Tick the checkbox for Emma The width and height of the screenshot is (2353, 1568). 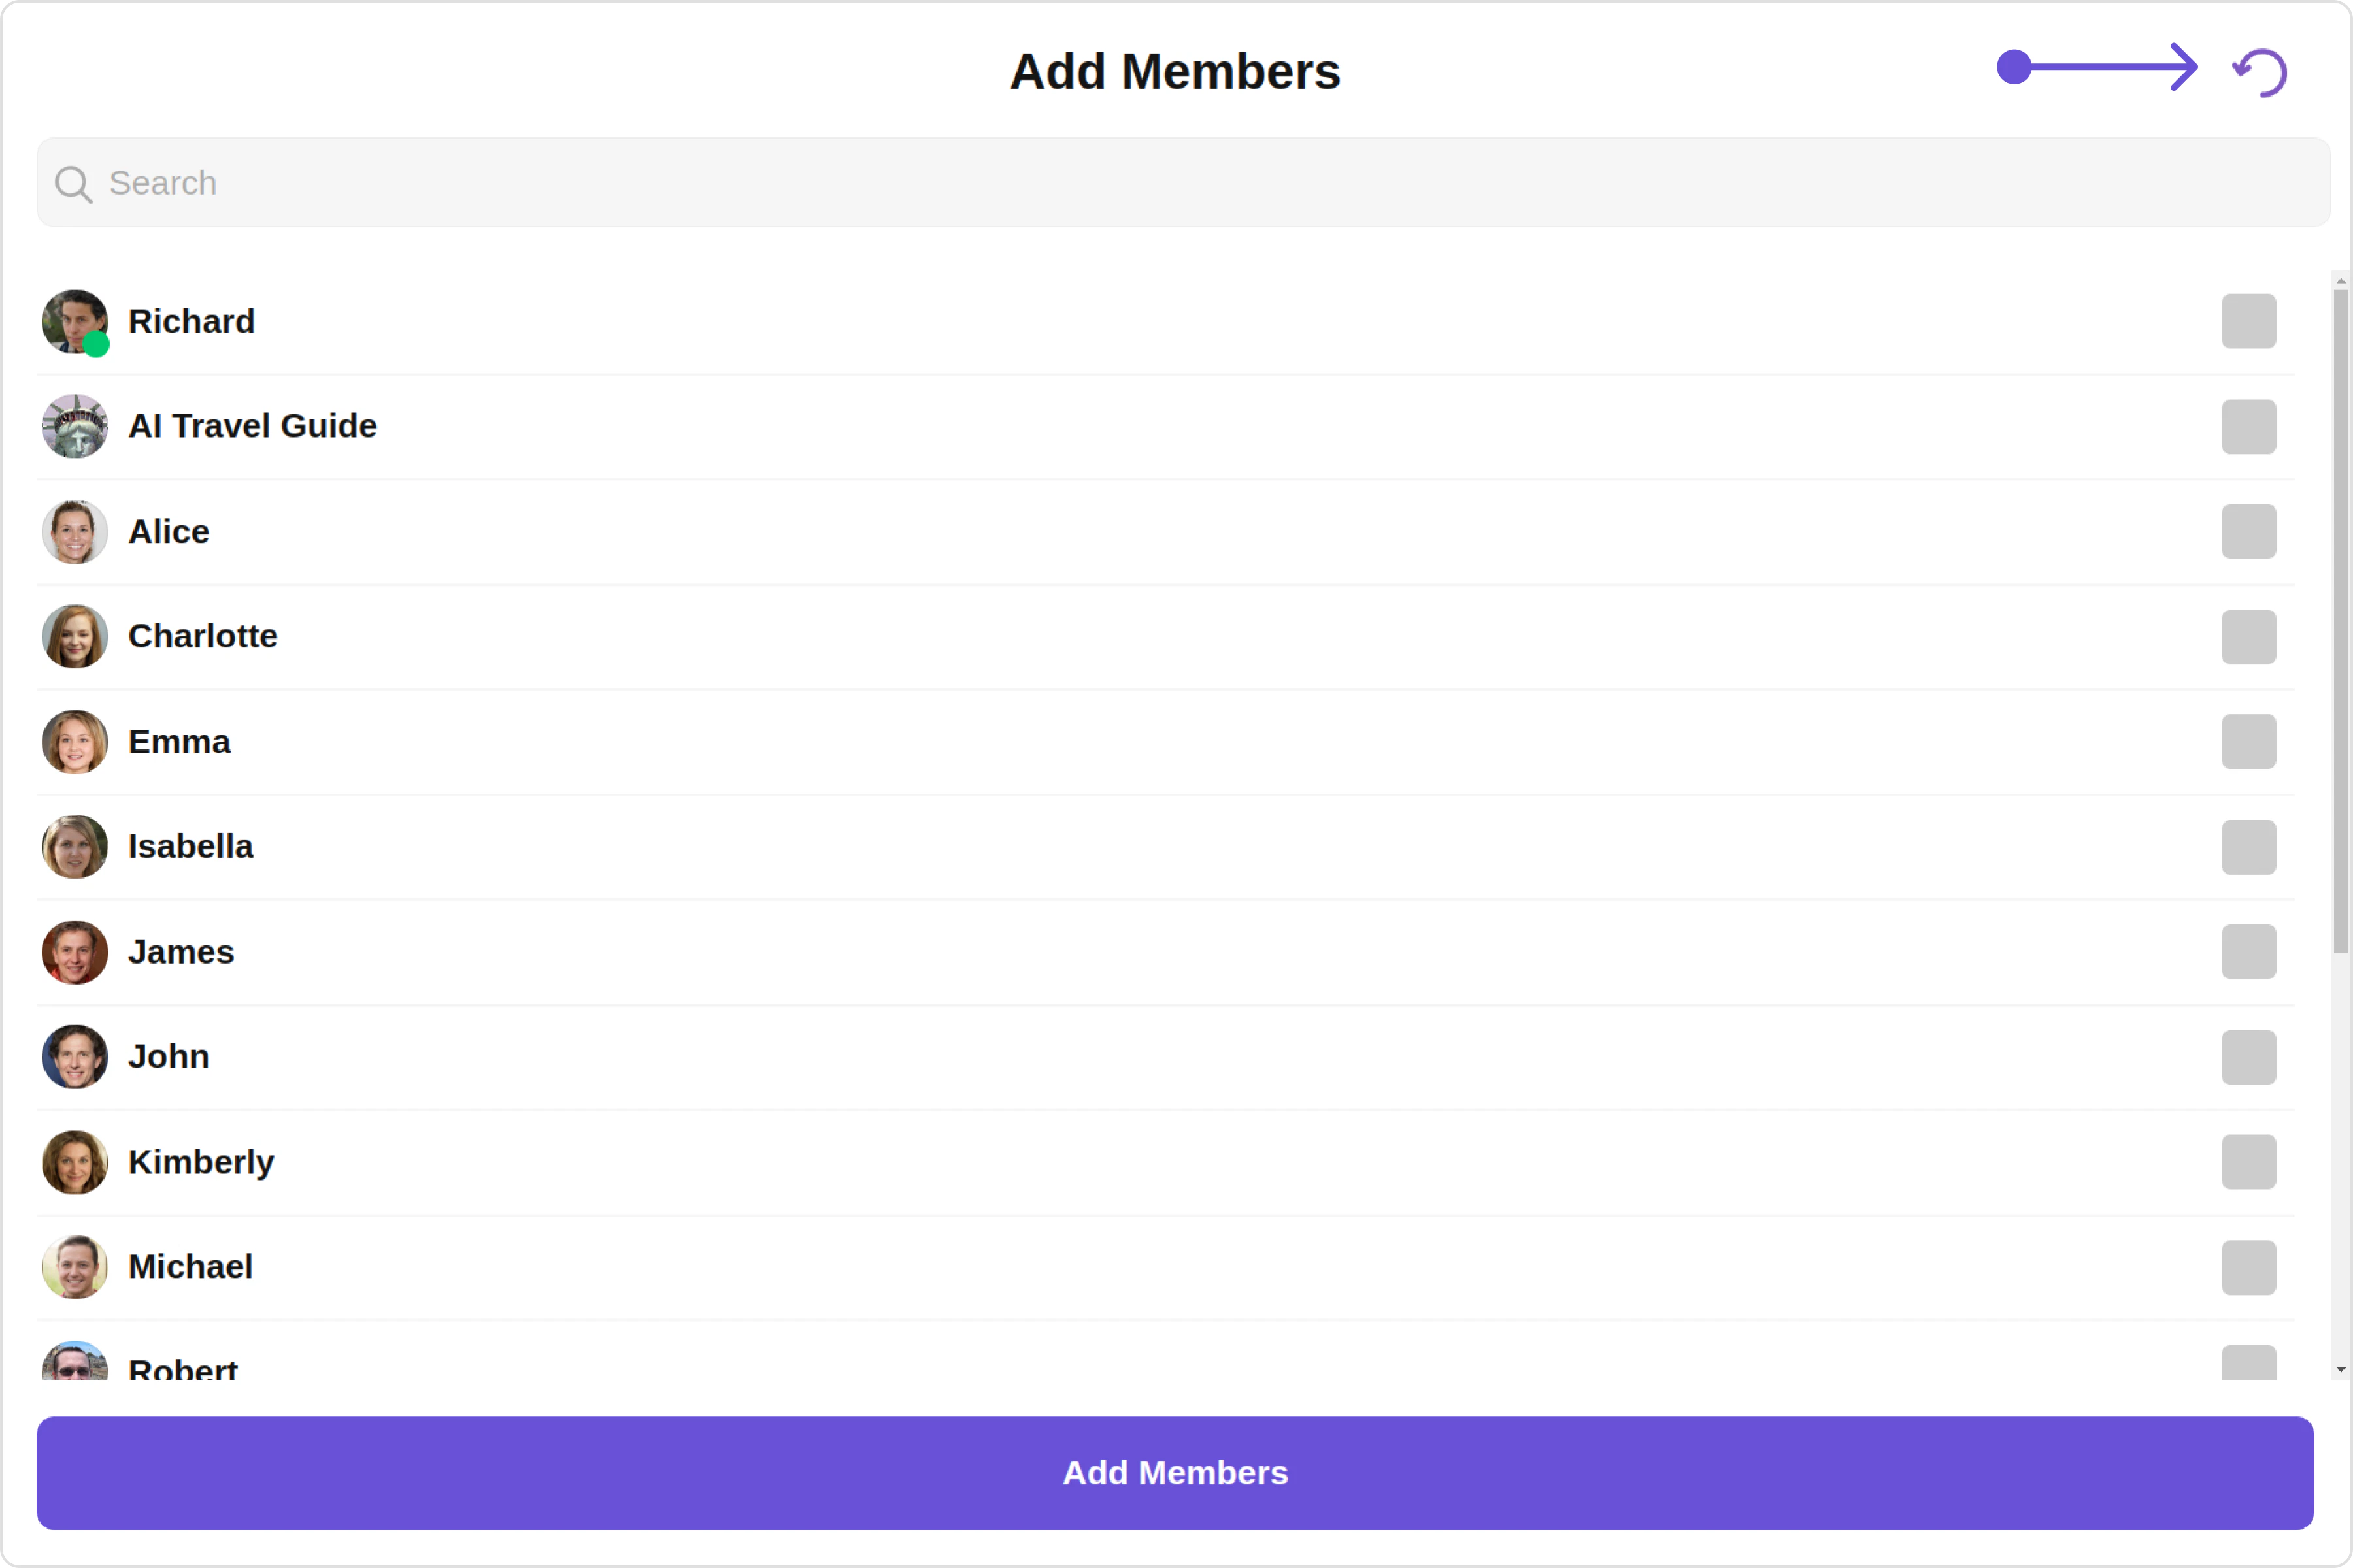point(2248,742)
